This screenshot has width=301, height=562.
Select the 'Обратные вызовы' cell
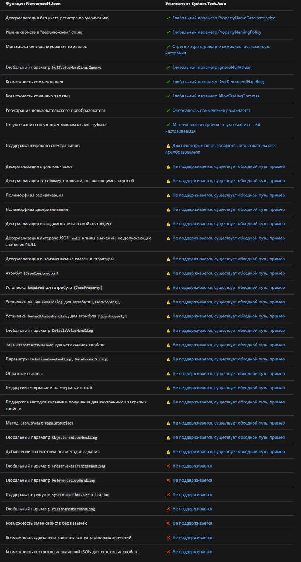tap(24, 374)
